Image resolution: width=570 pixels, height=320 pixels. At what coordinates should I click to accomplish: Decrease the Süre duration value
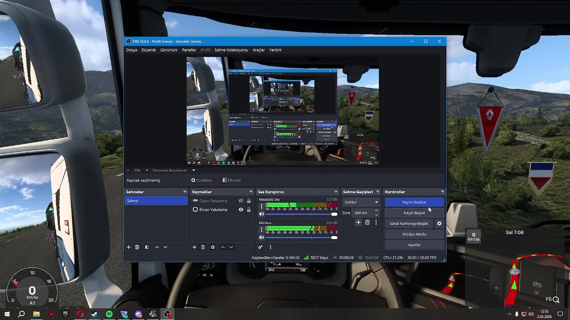pos(376,215)
